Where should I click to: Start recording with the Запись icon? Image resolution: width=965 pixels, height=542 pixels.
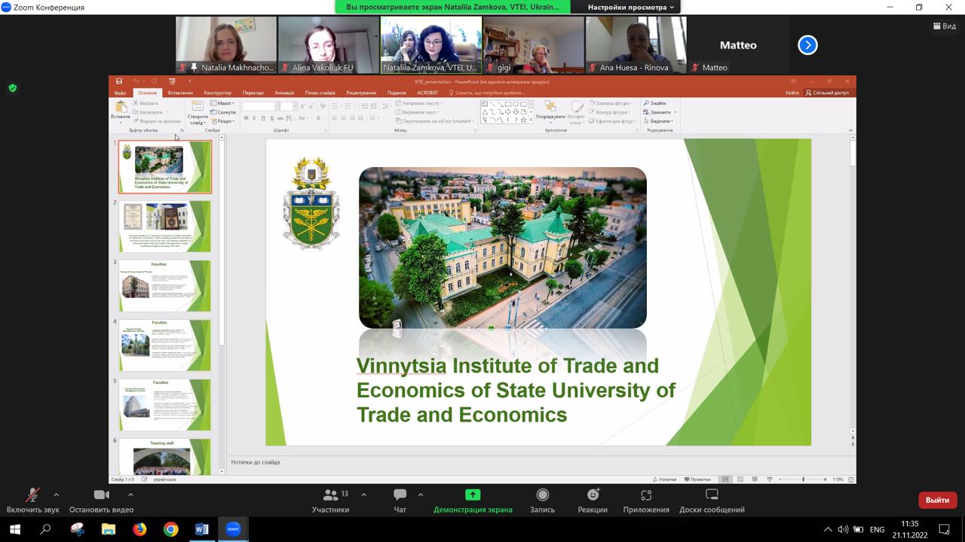point(542,495)
